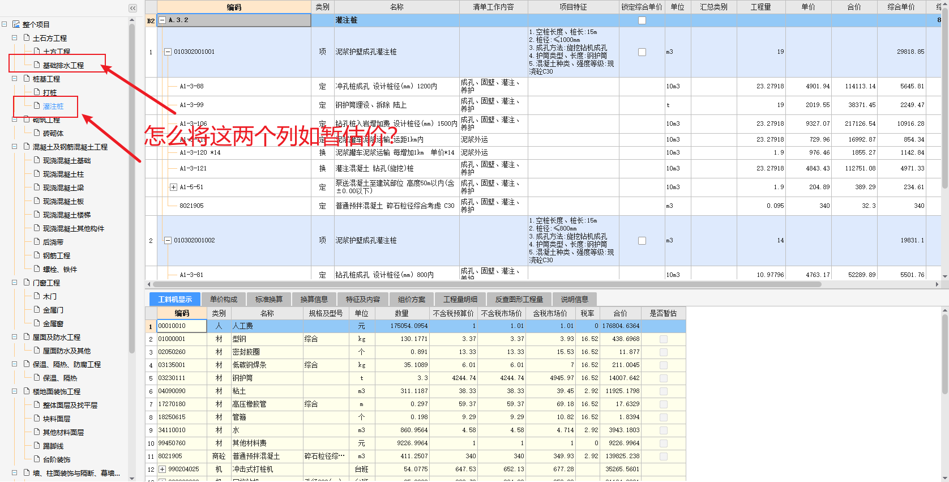Expand machine row 990204025 冲击式打桩机
This screenshot has width=949, height=482.
click(x=163, y=470)
